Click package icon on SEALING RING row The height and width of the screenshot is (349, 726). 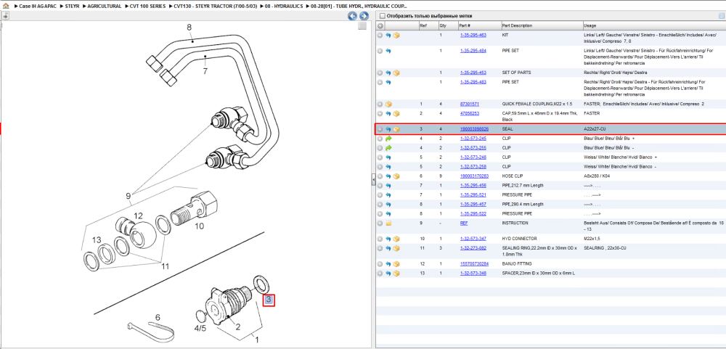pyautogui.click(x=396, y=248)
